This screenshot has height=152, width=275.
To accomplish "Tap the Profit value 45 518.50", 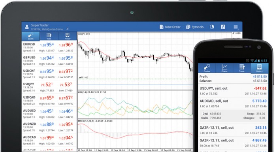I will [260, 77].
